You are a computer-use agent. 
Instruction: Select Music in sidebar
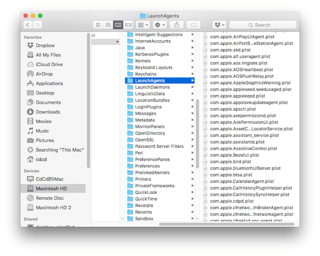click(x=53, y=131)
